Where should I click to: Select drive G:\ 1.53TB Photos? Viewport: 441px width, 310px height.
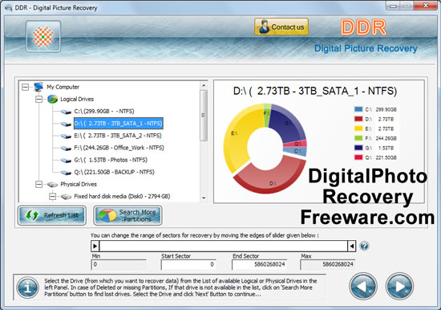click(111, 160)
